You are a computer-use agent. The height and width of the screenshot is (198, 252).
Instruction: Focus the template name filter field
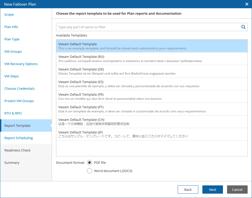[148, 27]
